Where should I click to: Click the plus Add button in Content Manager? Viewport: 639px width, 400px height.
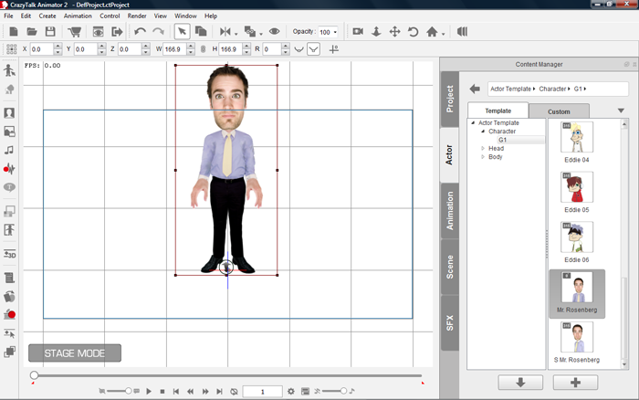pos(577,382)
